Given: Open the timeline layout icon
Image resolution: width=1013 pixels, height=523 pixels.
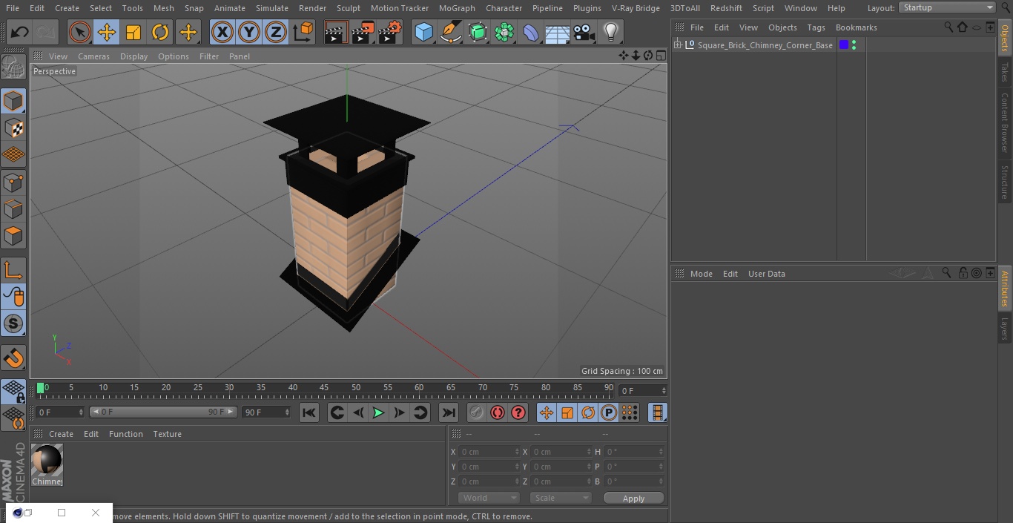Looking at the screenshot, I should [x=657, y=413].
